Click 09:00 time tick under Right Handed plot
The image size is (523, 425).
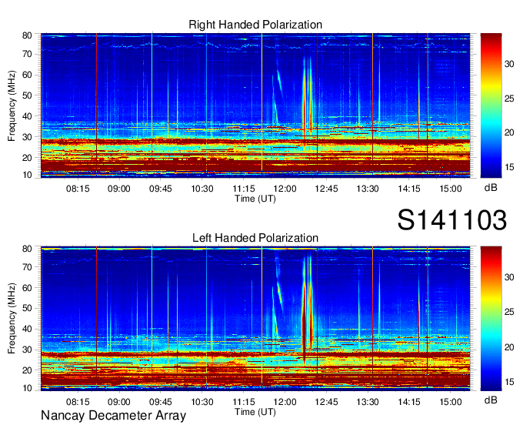coord(119,189)
